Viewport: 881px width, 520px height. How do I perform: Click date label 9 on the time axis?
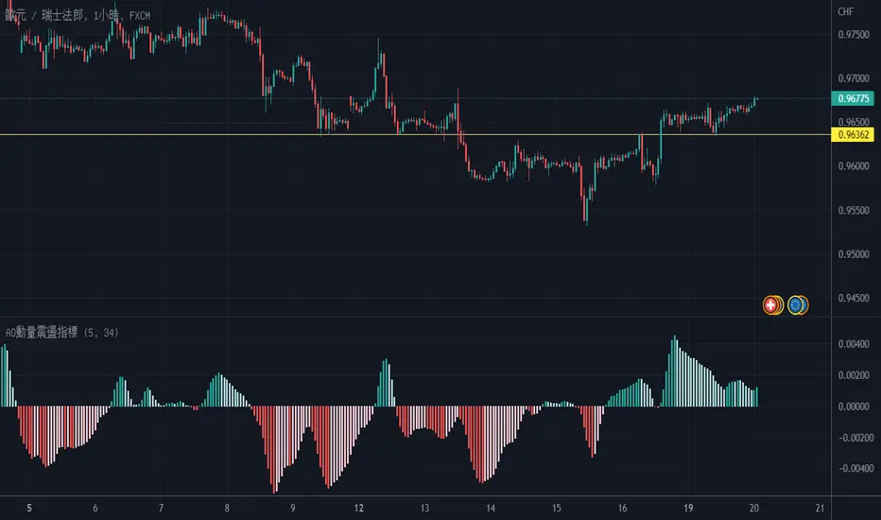(293, 509)
